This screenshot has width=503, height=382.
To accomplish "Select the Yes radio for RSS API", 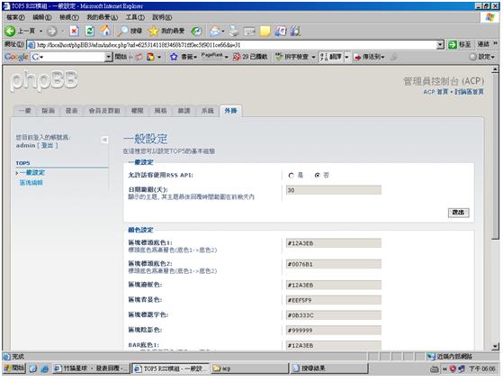I will (x=291, y=176).
